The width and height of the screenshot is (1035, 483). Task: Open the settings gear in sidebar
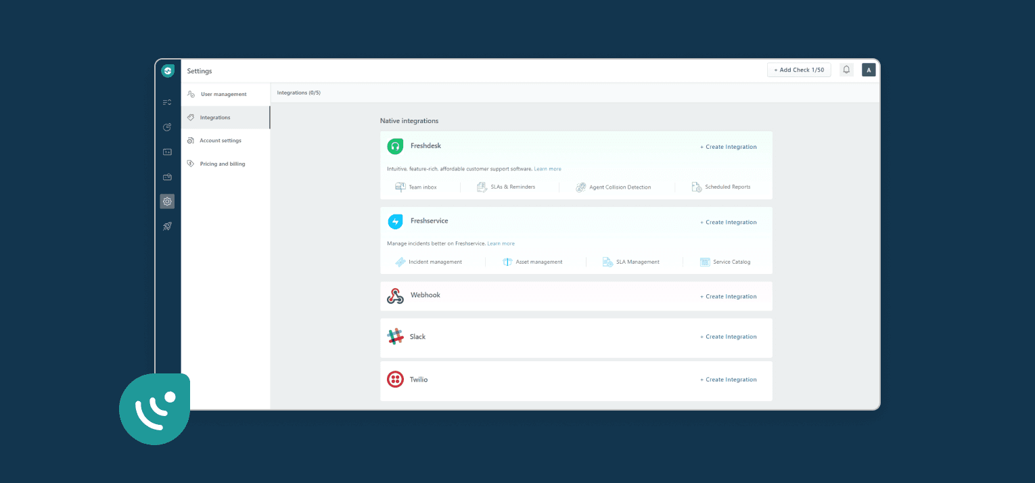167,201
